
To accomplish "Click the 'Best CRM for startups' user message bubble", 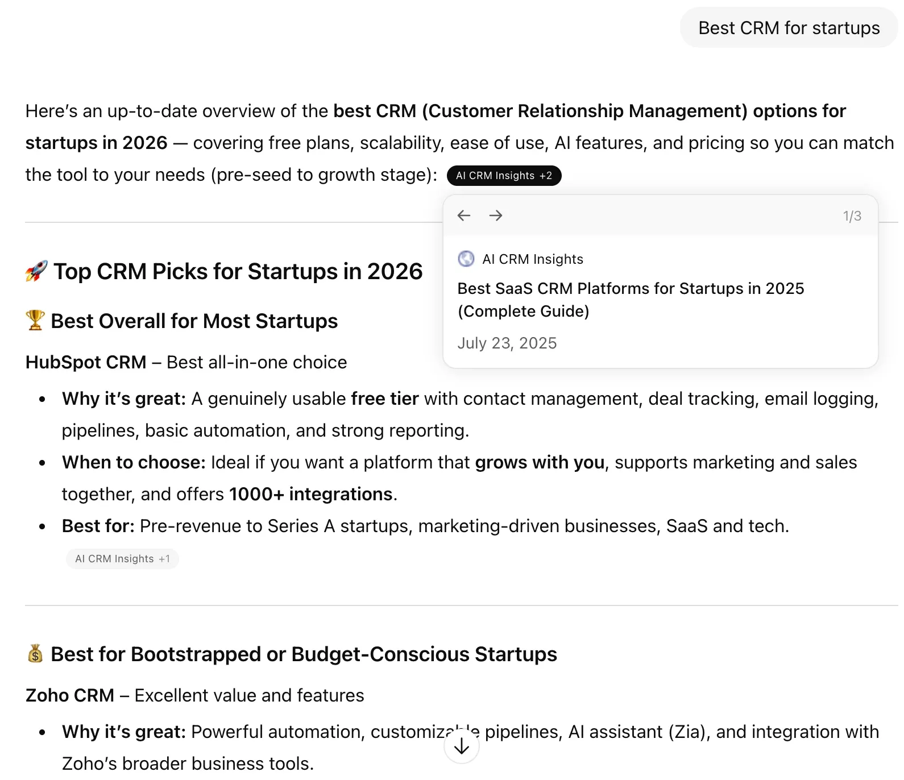I will coord(789,28).
